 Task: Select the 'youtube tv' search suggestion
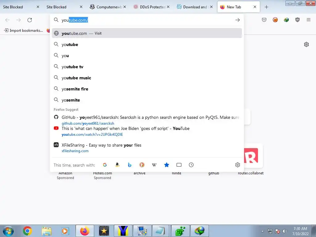[x=147, y=67]
